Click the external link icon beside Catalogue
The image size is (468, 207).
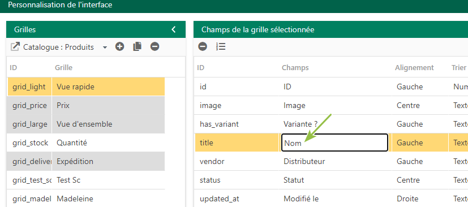(x=15, y=47)
